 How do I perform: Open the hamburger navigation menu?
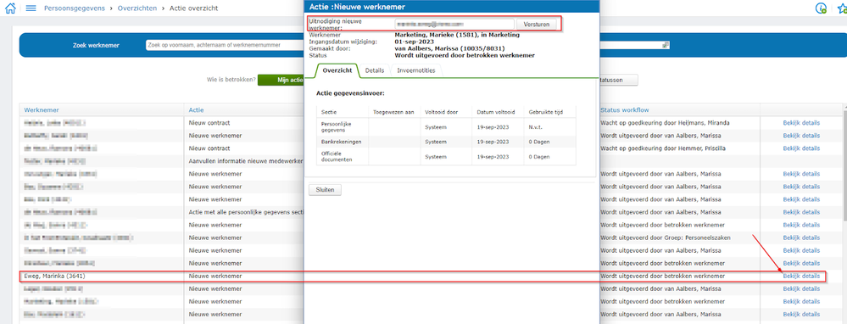click(x=31, y=8)
